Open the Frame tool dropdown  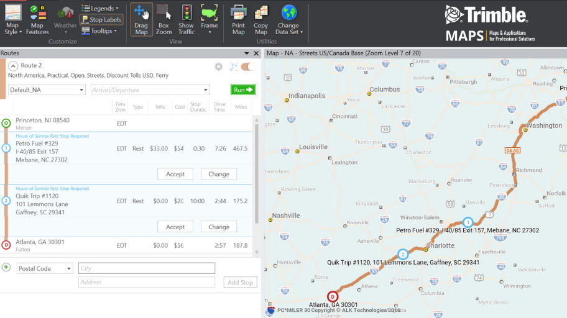[210, 19]
